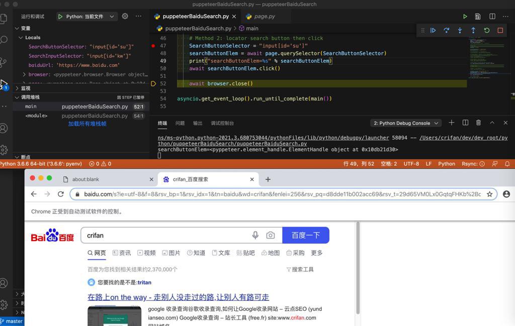
Task: Click the tritan suggestion link
Action: tap(144, 282)
